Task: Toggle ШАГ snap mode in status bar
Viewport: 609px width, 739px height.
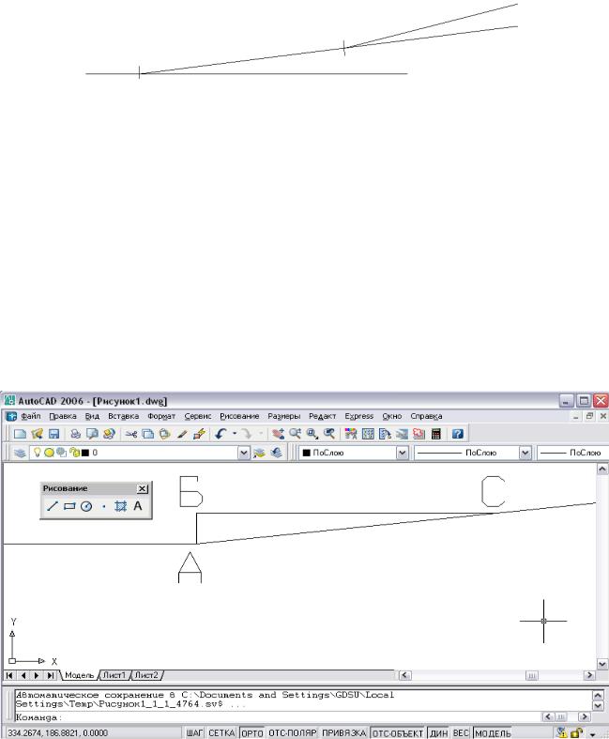Action: tap(194, 732)
